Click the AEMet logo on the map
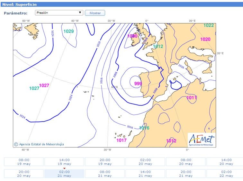Viewport: 243px width, 181px height. tap(202, 140)
